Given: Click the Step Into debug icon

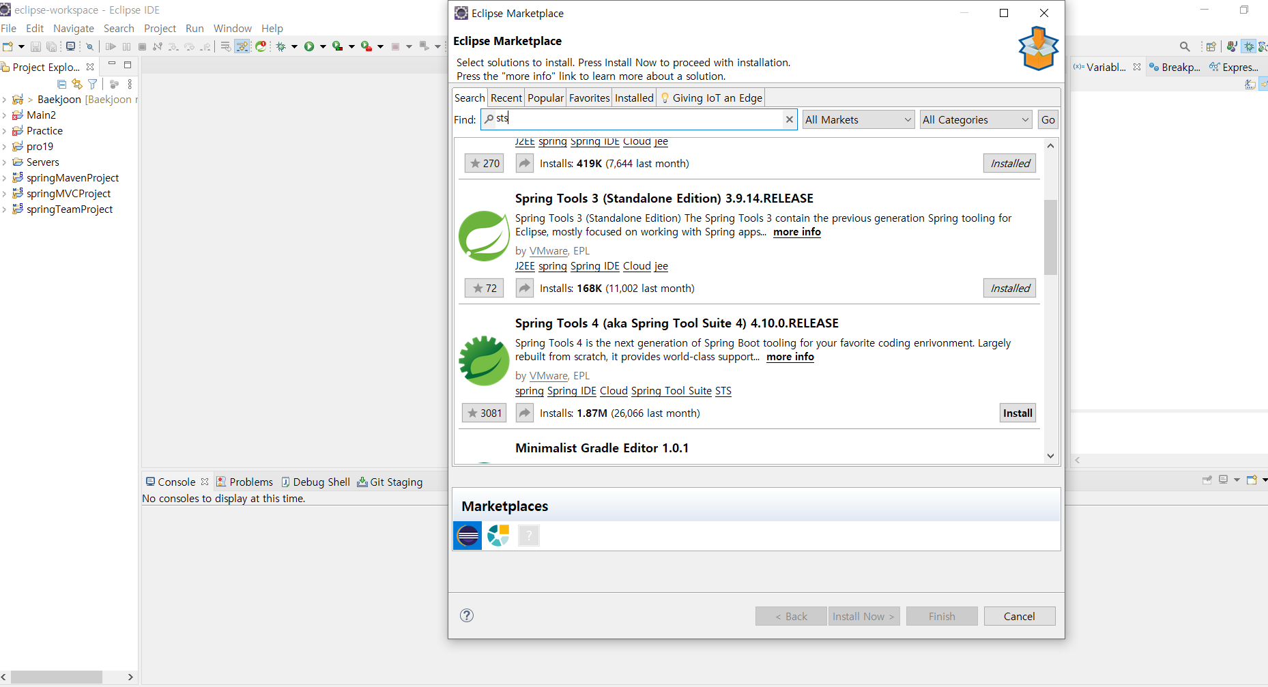Looking at the screenshot, I should pos(173,46).
